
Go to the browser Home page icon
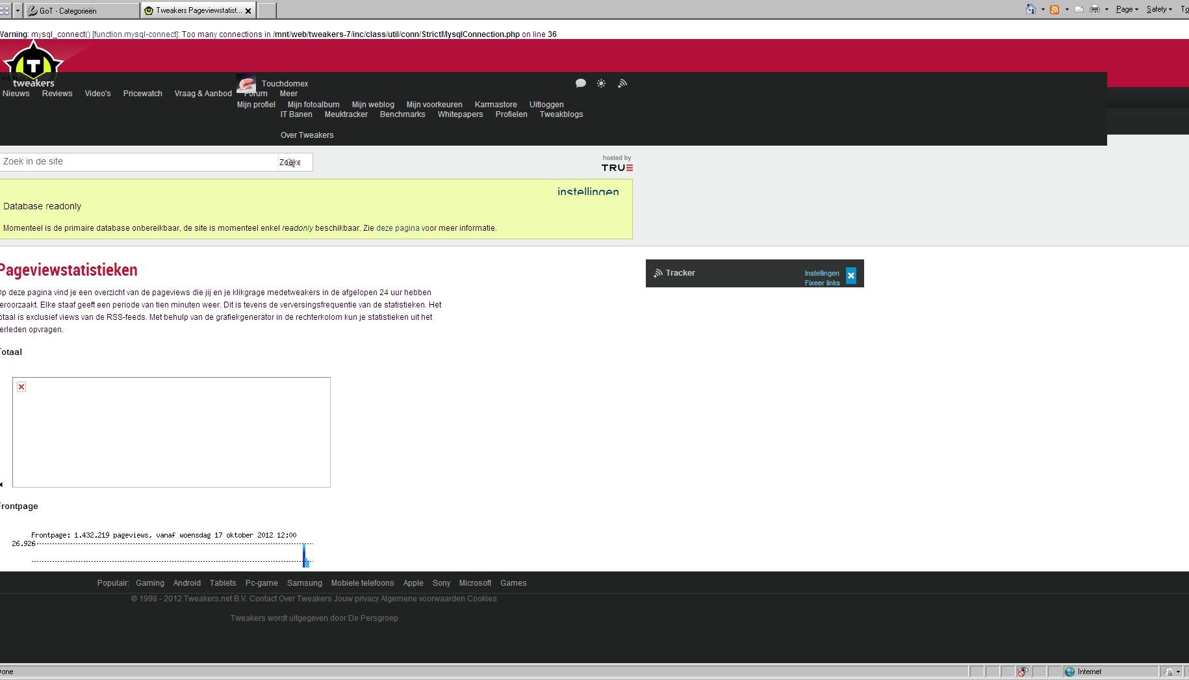[x=1030, y=9]
